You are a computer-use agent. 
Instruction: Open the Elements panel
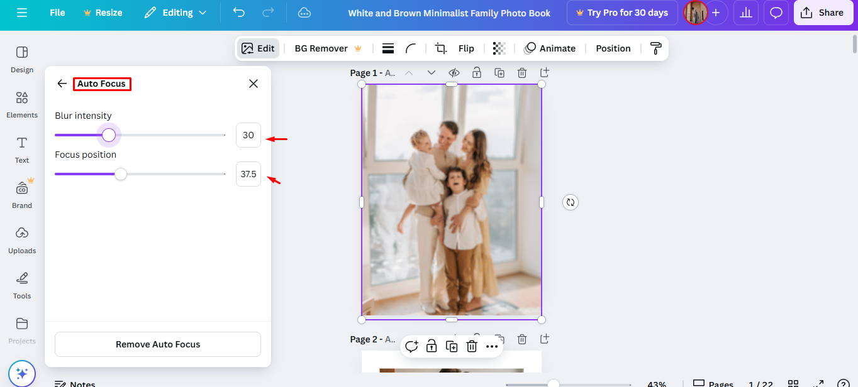tap(21, 104)
